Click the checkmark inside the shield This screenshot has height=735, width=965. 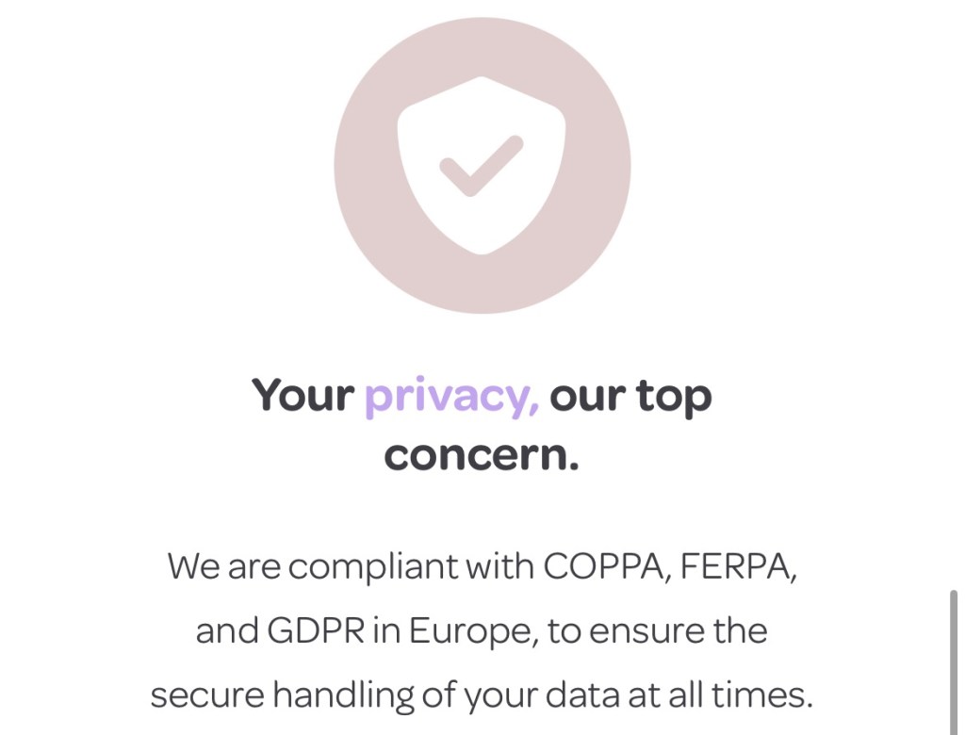(482, 166)
